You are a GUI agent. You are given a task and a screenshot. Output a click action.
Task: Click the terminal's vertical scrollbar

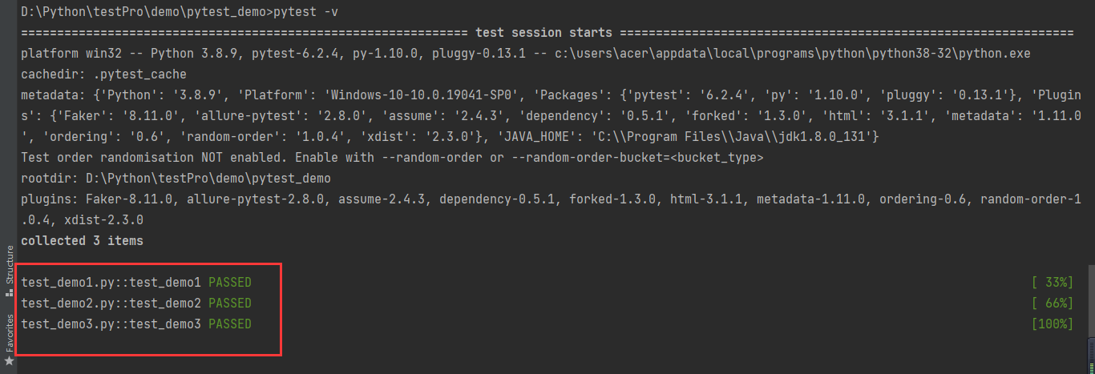(x=1089, y=319)
